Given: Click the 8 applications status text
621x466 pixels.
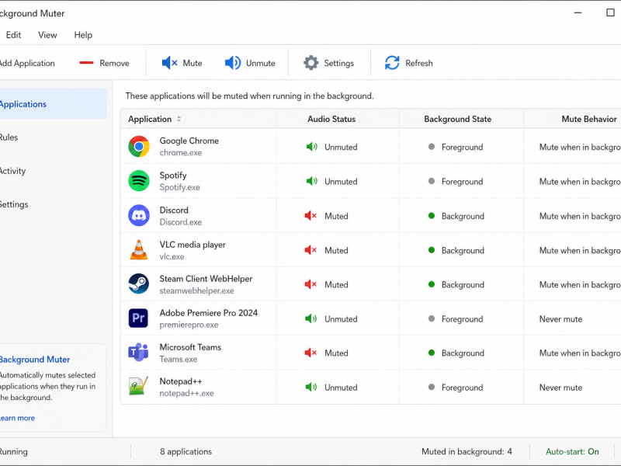Looking at the screenshot, I should pyautogui.click(x=186, y=451).
